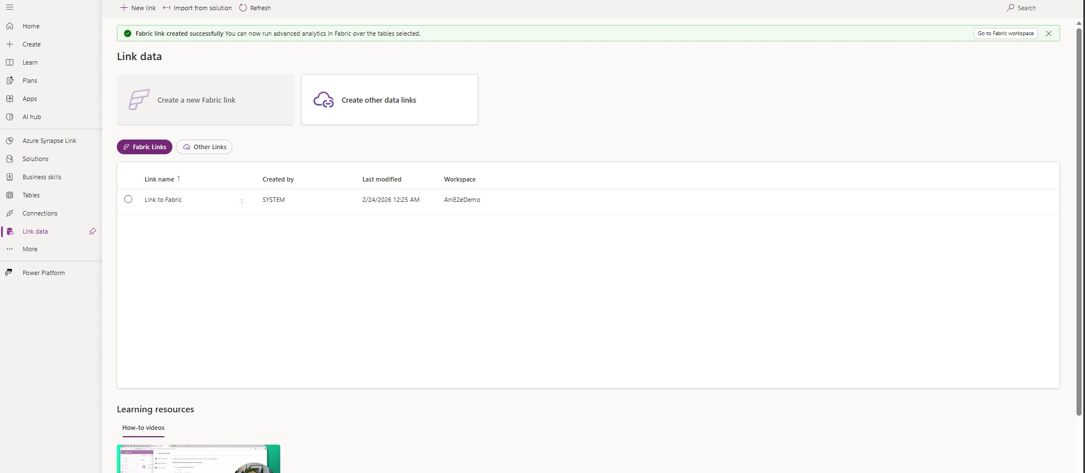This screenshot has width=1085, height=473.
Task: Open the Connections plug icon
Action: tap(10, 213)
